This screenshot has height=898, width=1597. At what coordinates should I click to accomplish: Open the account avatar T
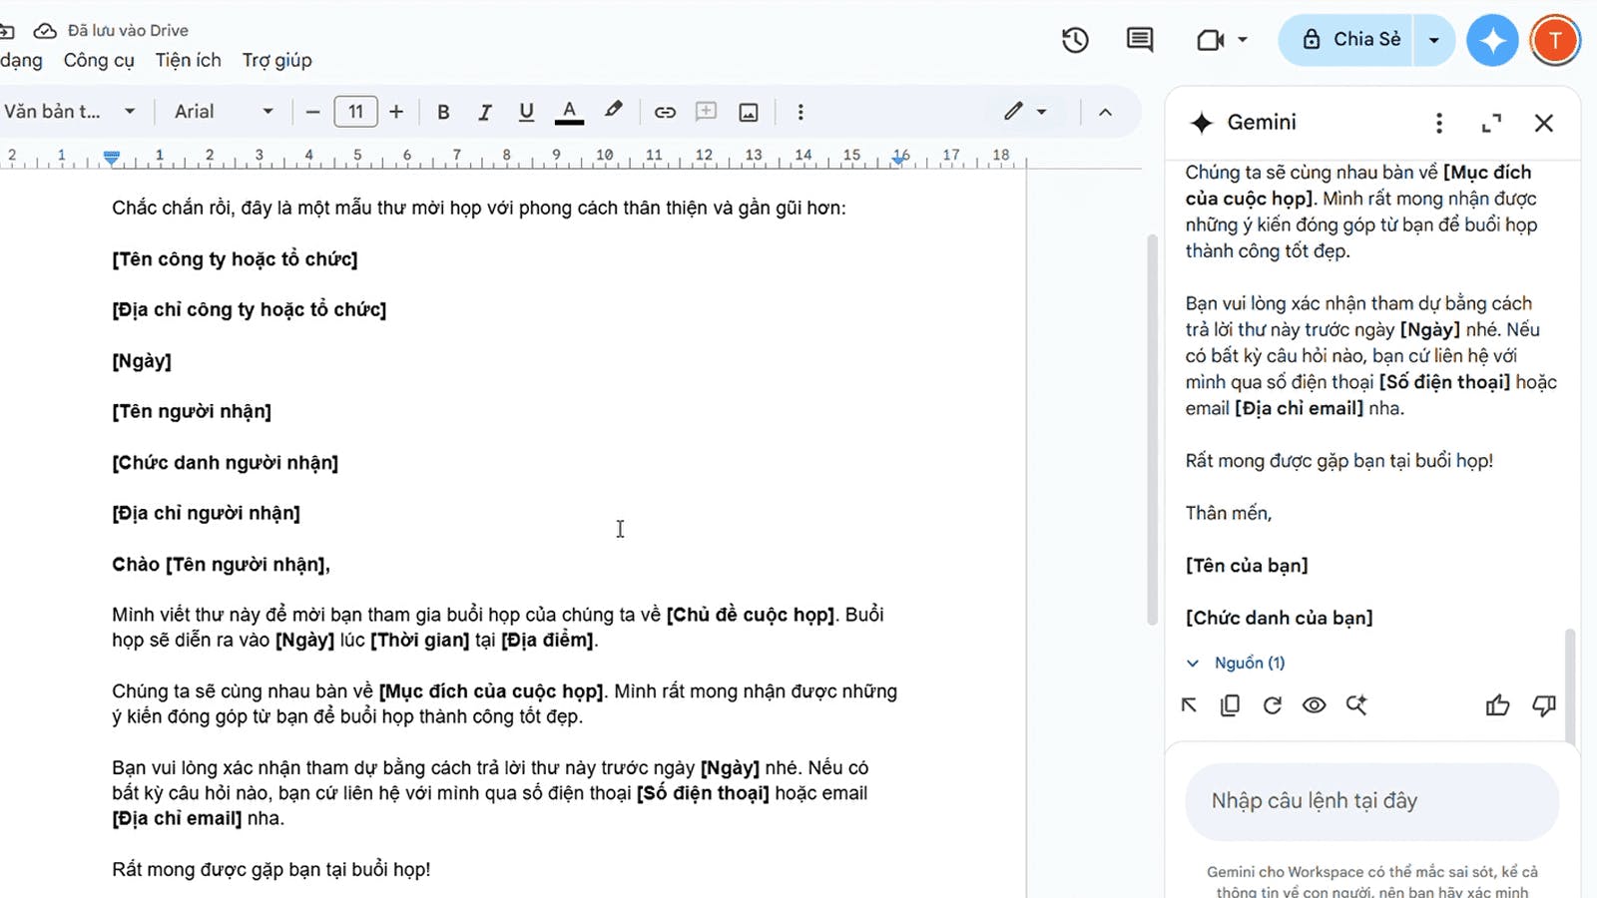1554,40
